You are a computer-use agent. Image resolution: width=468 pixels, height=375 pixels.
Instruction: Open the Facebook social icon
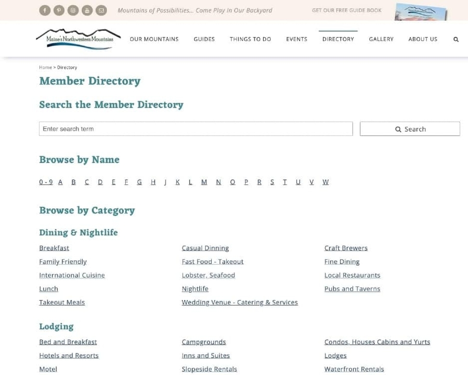(x=45, y=10)
